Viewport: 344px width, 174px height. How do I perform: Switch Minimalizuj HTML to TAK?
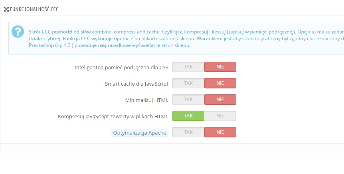point(188,100)
